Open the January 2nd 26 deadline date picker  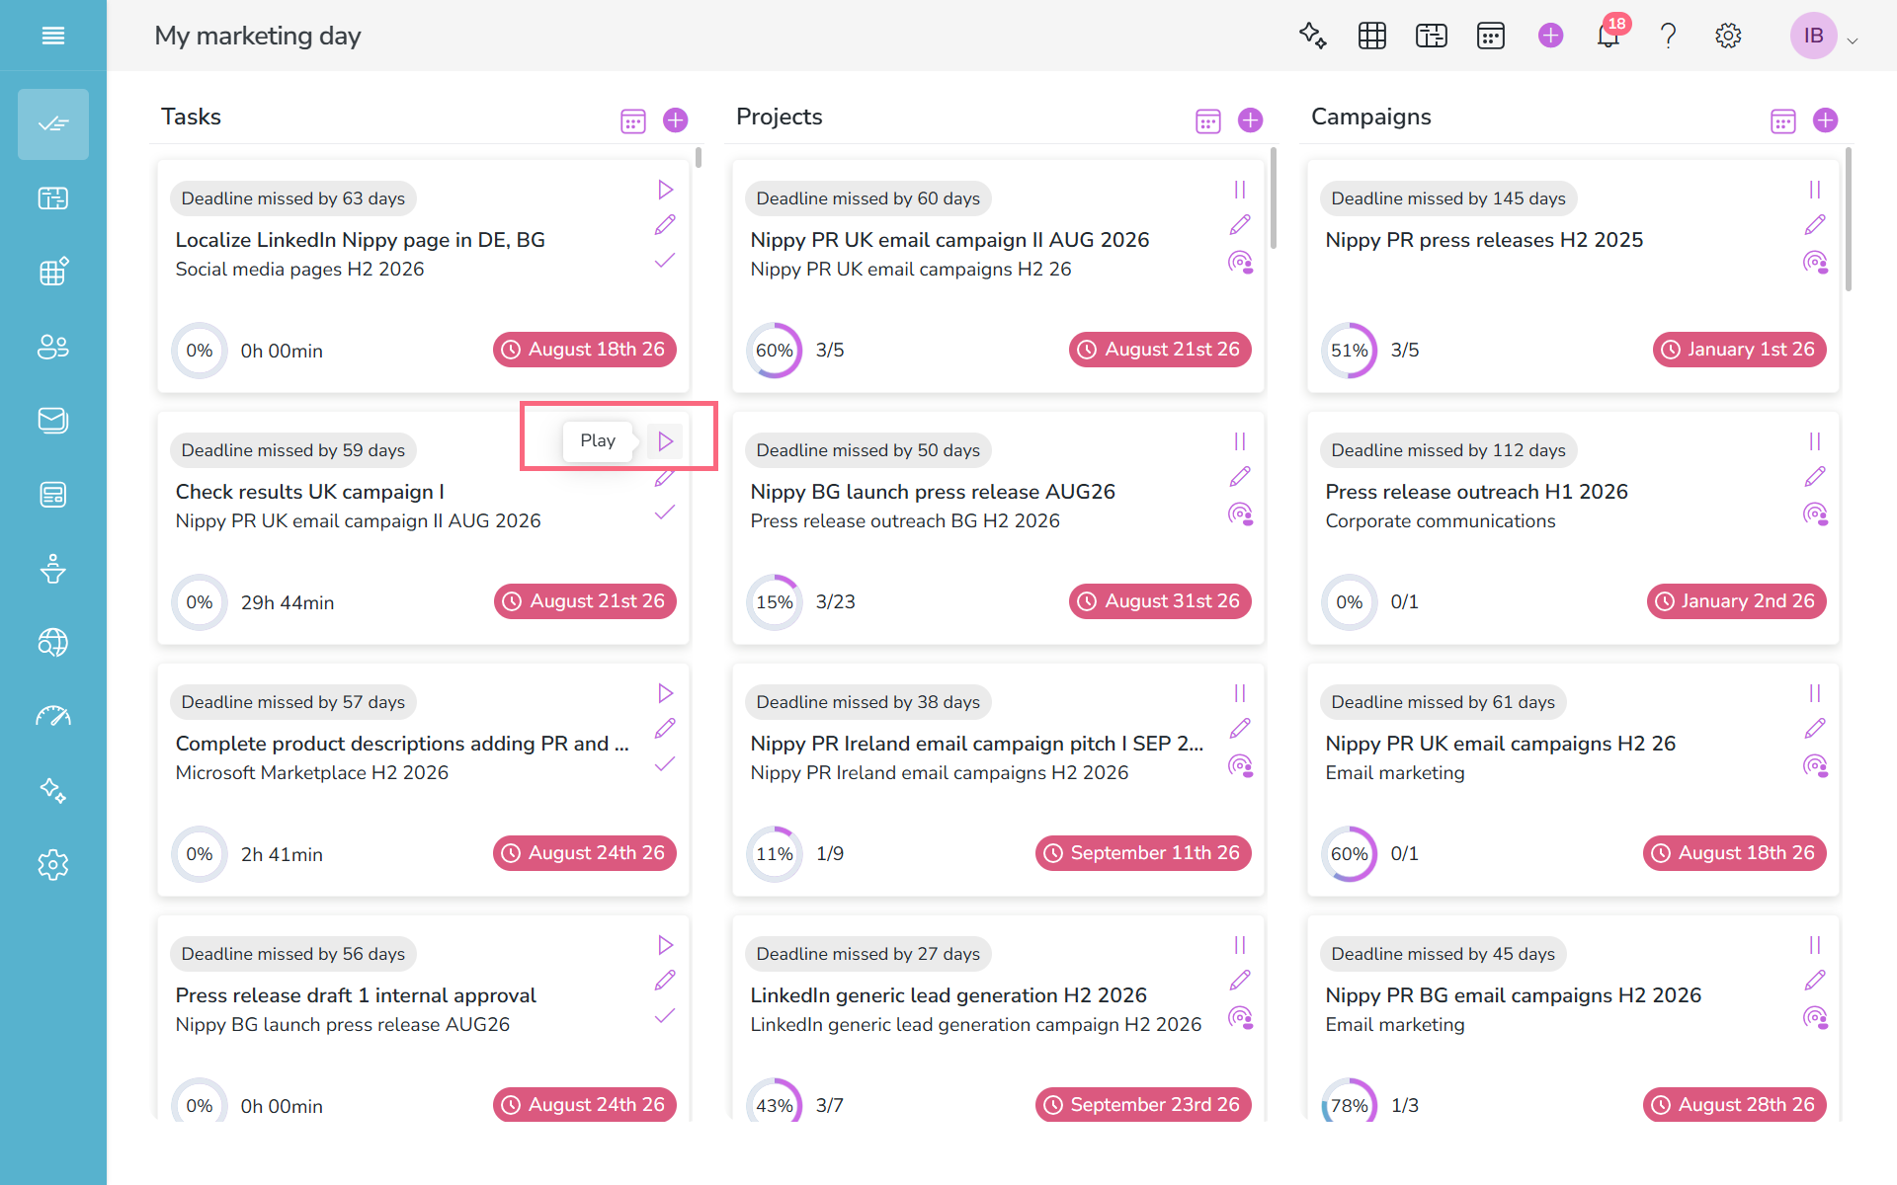pyautogui.click(x=1737, y=601)
